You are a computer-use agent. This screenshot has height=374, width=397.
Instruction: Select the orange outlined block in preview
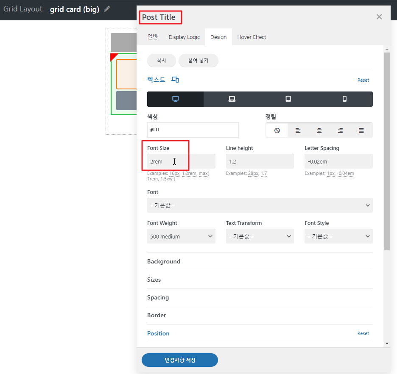click(126, 74)
